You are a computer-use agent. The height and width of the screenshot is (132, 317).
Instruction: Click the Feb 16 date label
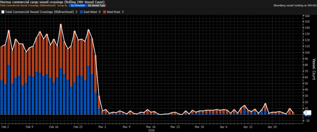(x=54, y=127)
